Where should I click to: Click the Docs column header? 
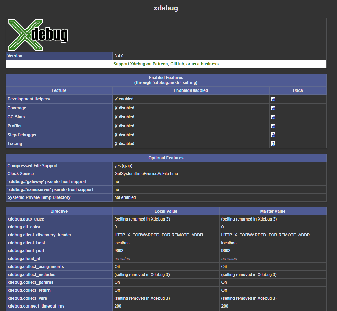coord(297,90)
